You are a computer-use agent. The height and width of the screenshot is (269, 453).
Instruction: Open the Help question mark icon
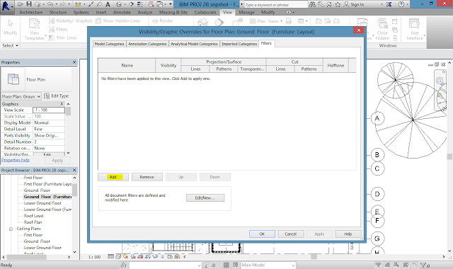coord(401,4)
